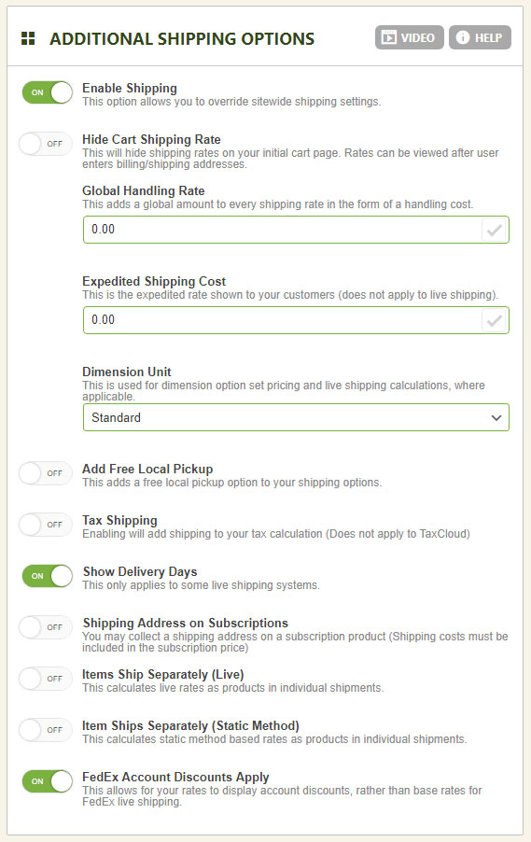Click the checkmark icon in Expedited Shipping Cost field
This screenshot has width=531, height=842.
(x=494, y=320)
